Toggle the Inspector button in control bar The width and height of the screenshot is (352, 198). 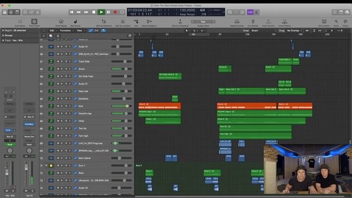click(11, 12)
